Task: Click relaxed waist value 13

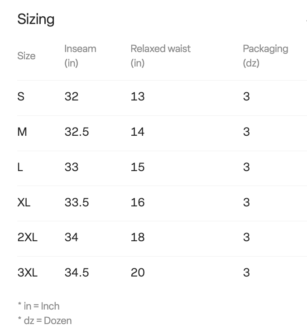Action: [x=138, y=96]
